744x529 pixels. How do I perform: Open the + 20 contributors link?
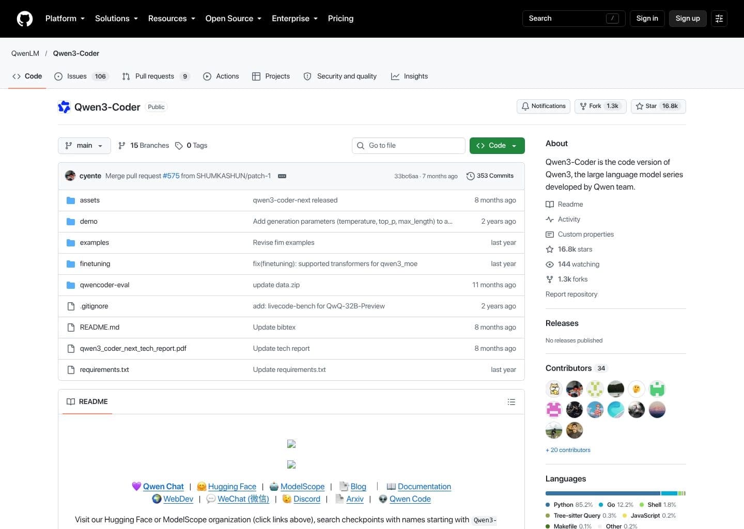click(568, 450)
